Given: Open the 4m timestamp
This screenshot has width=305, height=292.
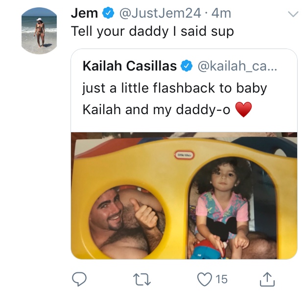Looking at the screenshot, I should point(221,13).
